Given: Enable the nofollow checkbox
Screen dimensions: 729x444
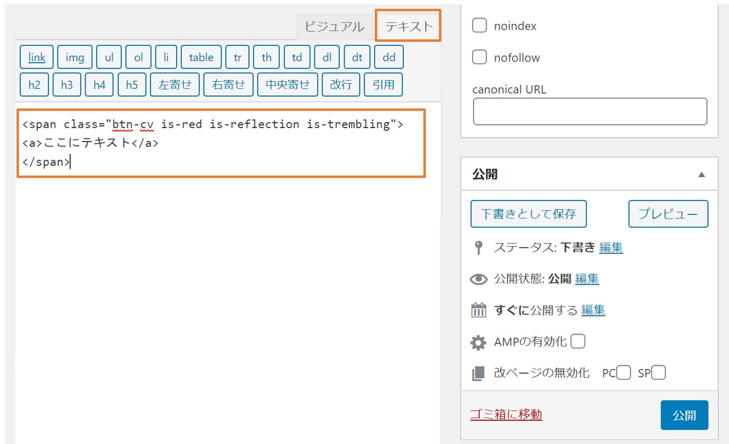Looking at the screenshot, I should pos(479,57).
